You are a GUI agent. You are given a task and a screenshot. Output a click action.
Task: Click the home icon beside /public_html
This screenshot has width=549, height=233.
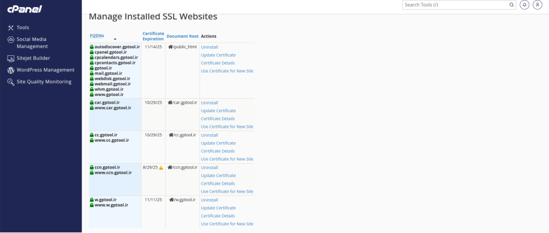point(170,47)
